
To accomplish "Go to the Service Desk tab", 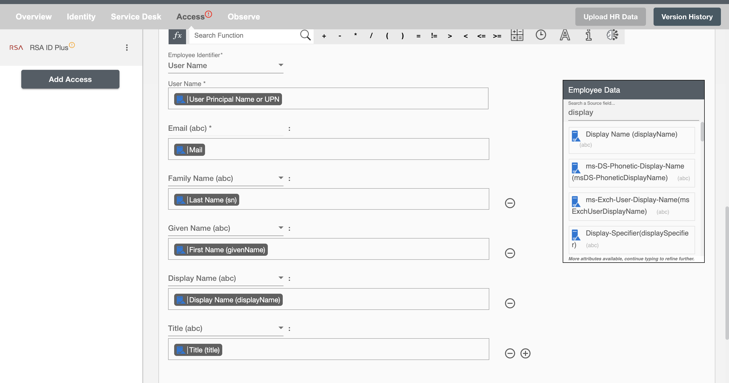I will click(x=136, y=17).
